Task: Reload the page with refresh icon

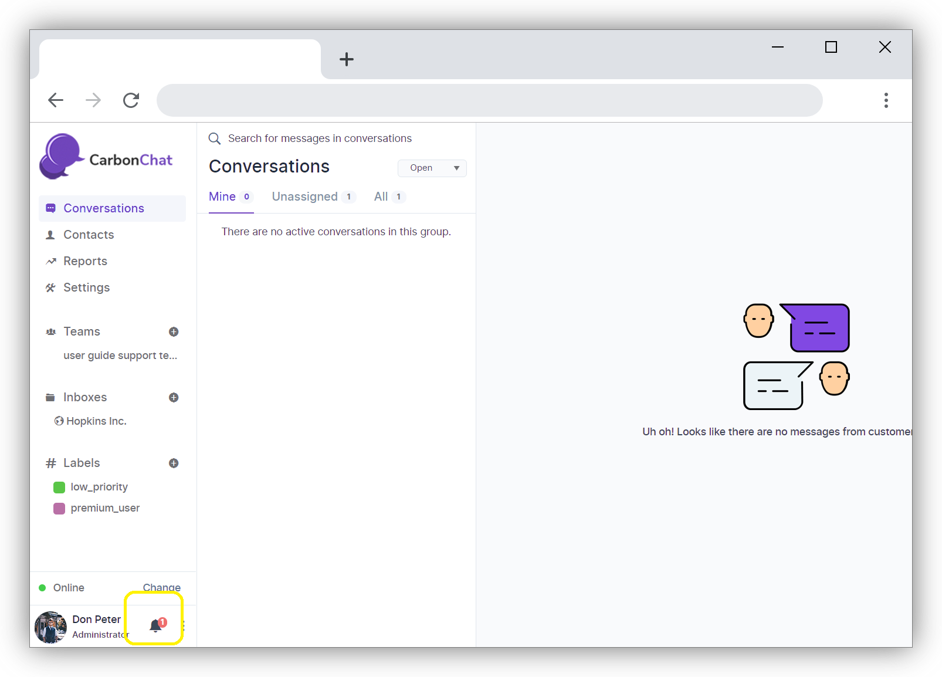Action: [x=131, y=100]
